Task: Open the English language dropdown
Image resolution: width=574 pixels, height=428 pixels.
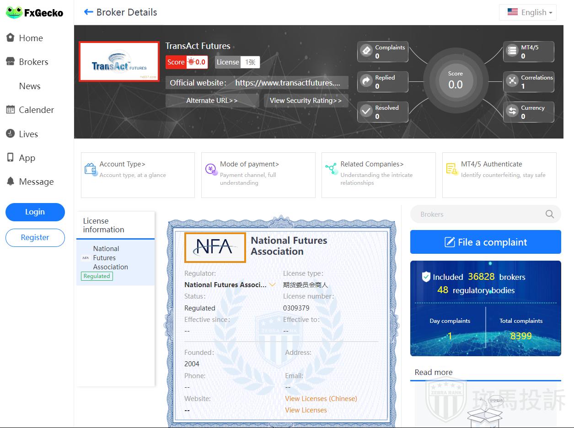Action: pyautogui.click(x=528, y=12)
